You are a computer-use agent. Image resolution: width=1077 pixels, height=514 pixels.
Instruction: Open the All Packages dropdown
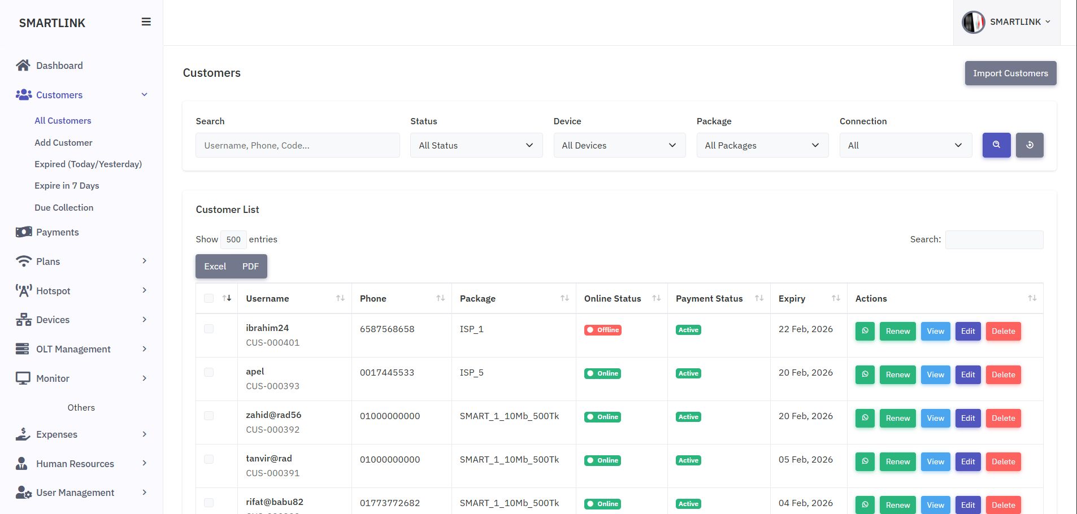(x=762, y=145)
